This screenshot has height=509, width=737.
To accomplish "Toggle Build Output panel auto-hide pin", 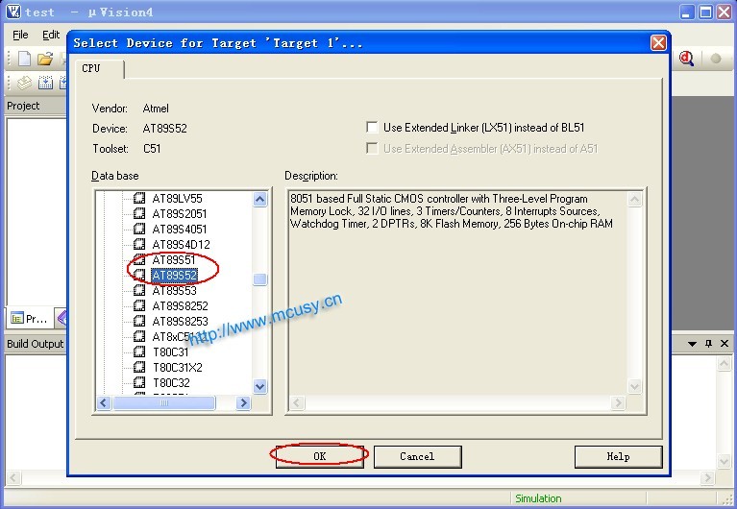I will point(708,344).
